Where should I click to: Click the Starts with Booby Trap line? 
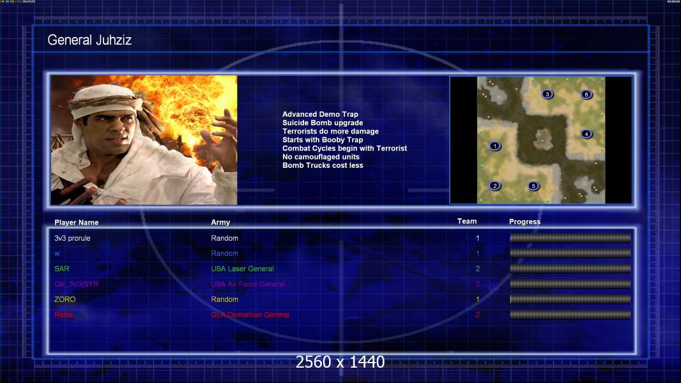pos(323,140)
